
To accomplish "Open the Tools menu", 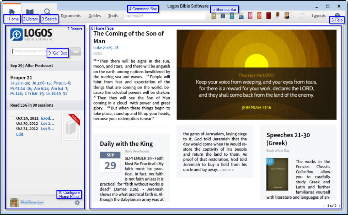I will tap(113, 16).
